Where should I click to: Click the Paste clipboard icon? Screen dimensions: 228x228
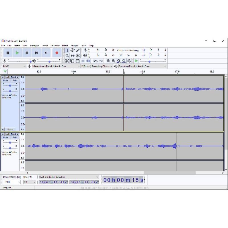pos(78,61)
